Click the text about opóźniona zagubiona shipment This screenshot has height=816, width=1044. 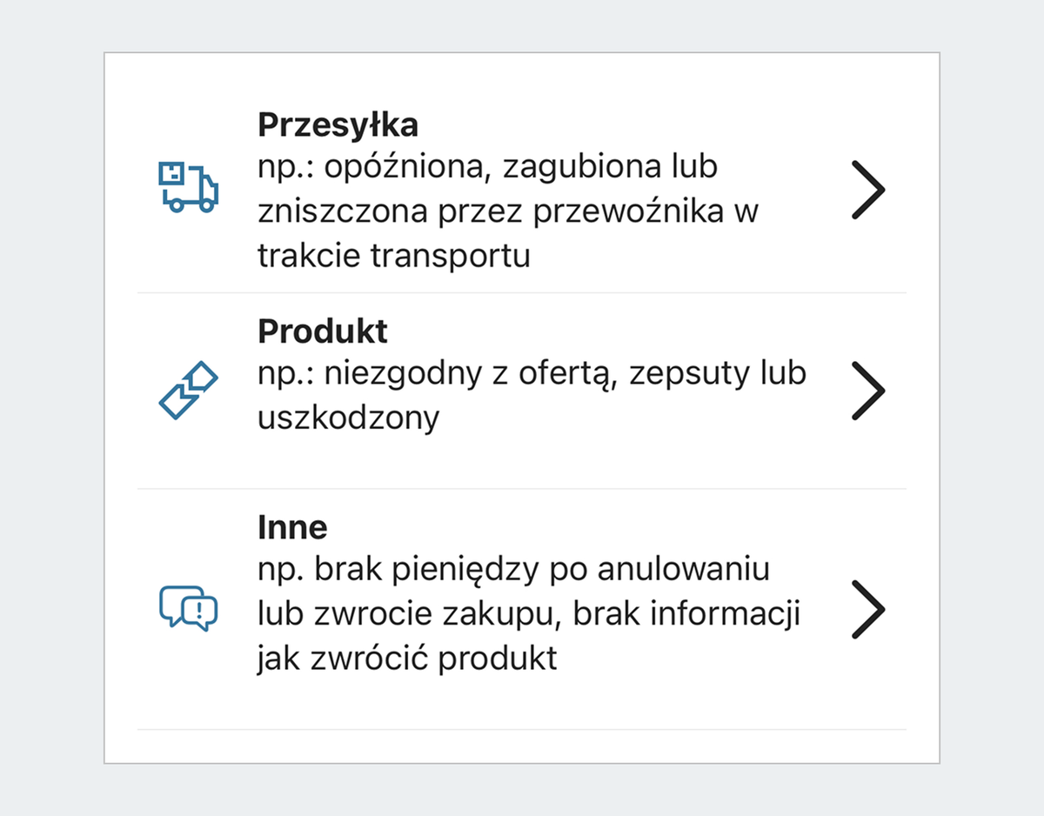coord(485,165)
